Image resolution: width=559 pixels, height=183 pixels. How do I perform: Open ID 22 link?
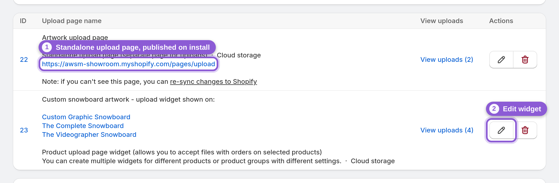[x=24, y=60]
